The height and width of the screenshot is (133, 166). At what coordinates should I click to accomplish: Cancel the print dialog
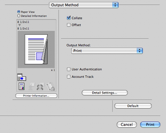[x=127, y=125]
